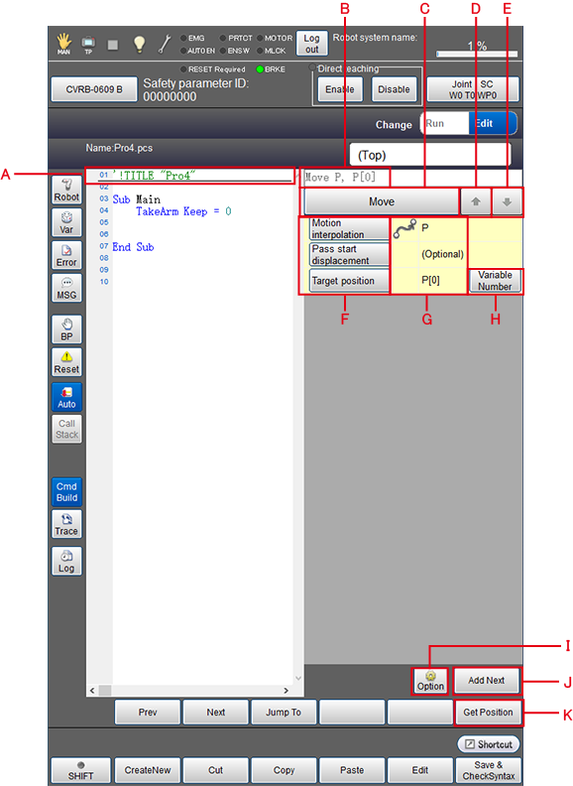This screenshot has height=786, width=573.
Task: Open the Var variables icon
Action: tap(66, 222)
